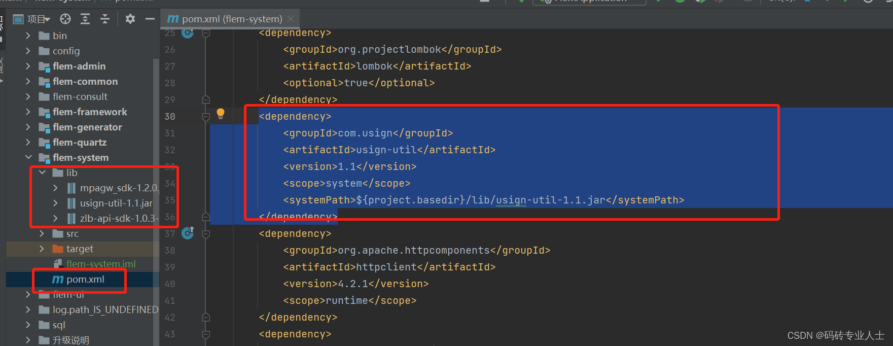893x346 pixels.
Task: Select the sql folder
Action: point(59,325)
